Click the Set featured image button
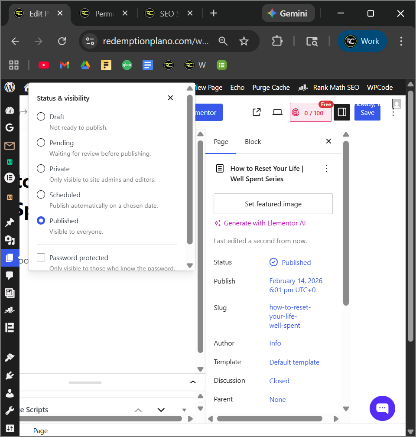Viewport: 416px width, 437px height. [273, 204]
